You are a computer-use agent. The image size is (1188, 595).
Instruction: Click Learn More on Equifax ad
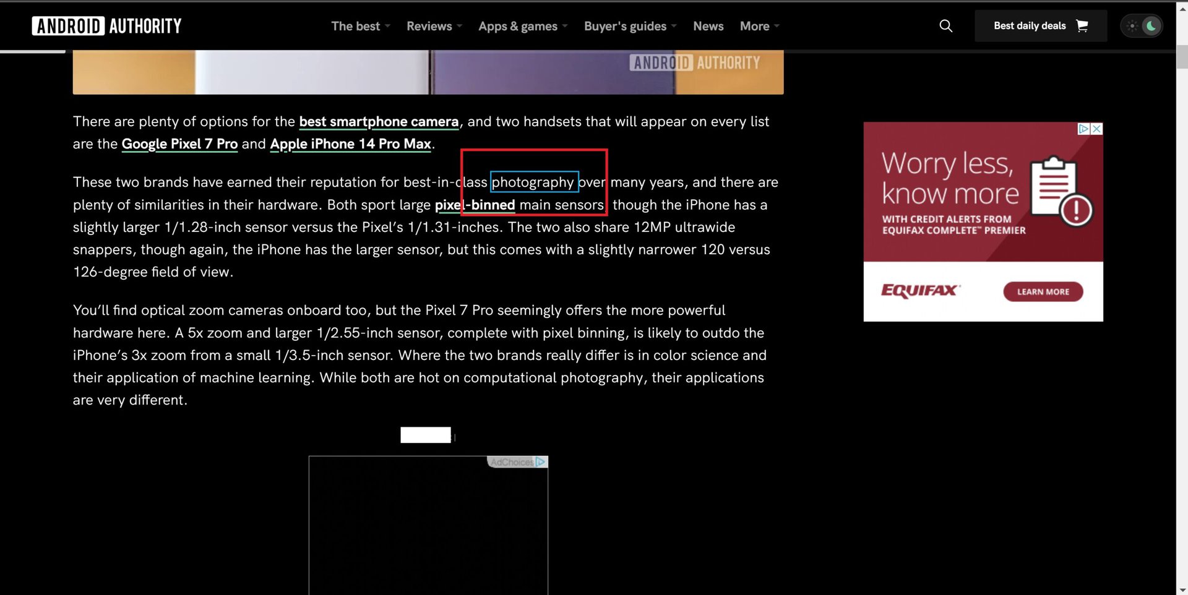pos(1043,292)
